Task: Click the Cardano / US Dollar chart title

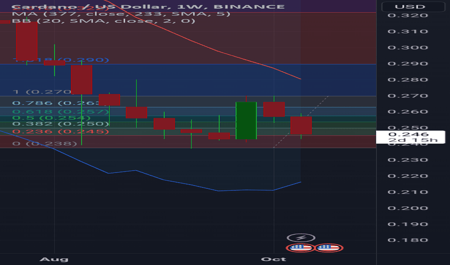Action: pyautogui.click(x=148, y=7)
